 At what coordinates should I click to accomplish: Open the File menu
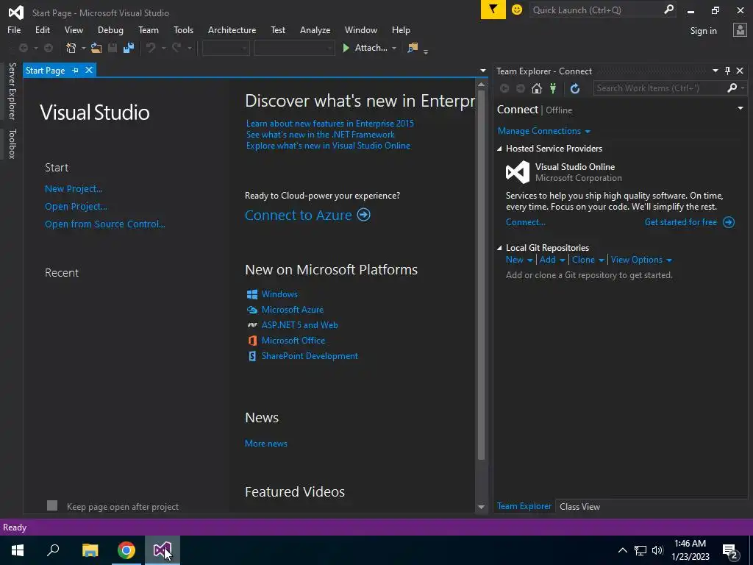tap(14, 29)
